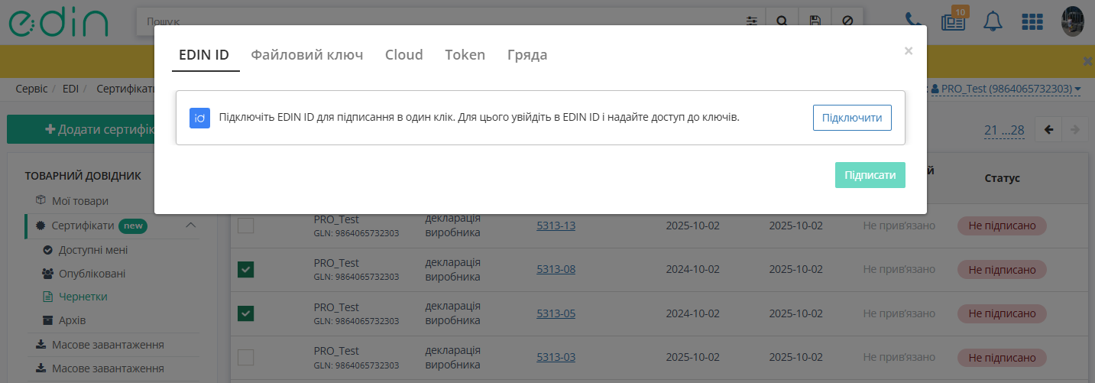
Task: Open Чернетки sidebar item
Action: point(83,297)
